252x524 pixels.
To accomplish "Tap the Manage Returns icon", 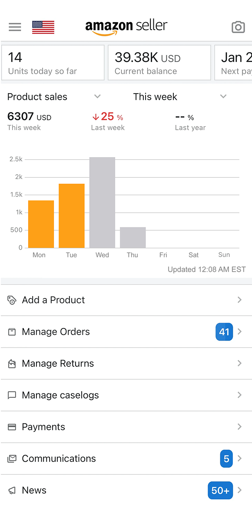I will pos(12,364).
